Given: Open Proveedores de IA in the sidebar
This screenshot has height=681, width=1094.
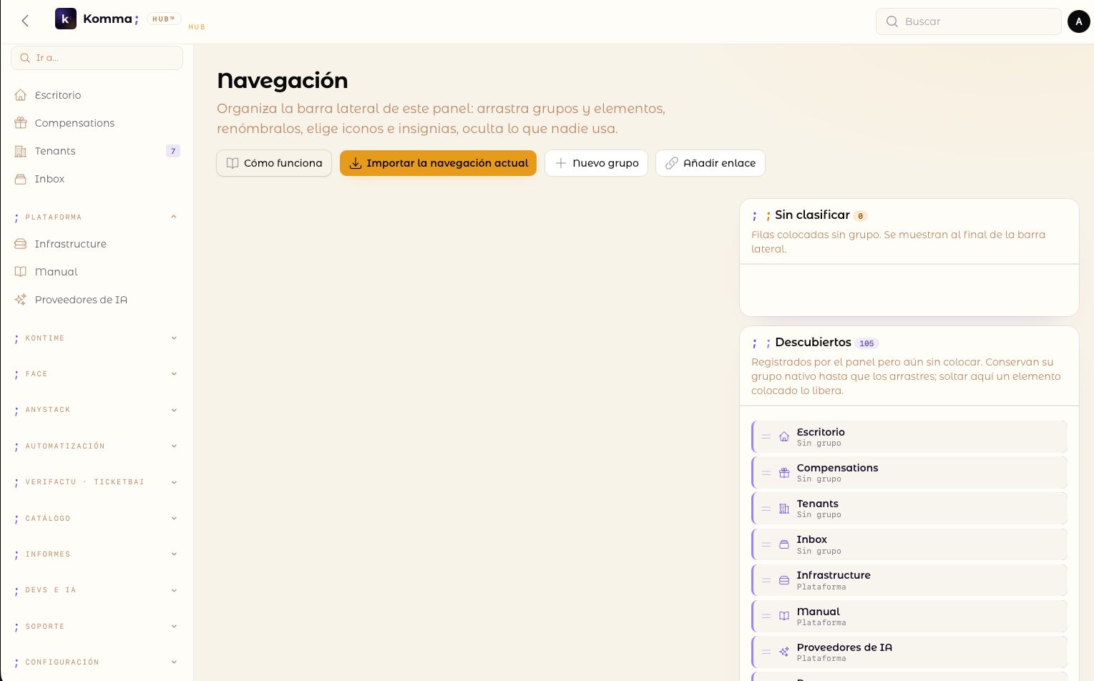Looking at the screenshot, I should tap(97, 300).
